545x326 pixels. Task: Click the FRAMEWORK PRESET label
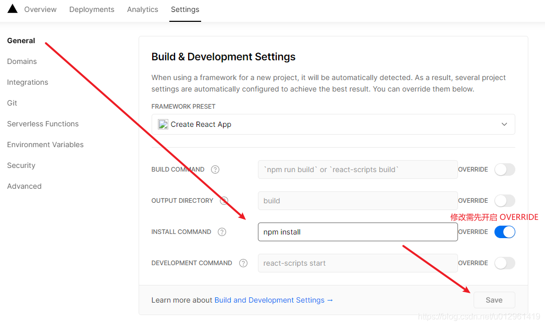183,107
